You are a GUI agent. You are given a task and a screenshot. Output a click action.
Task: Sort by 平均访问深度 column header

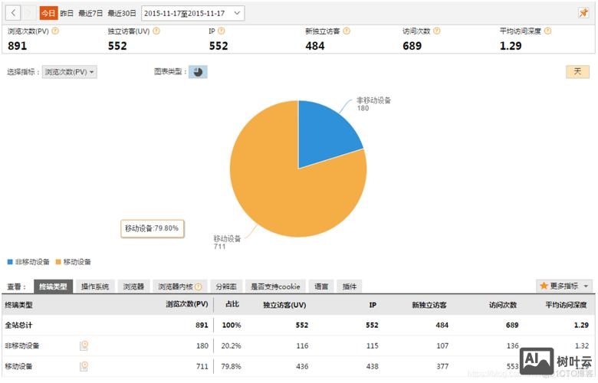click(x=566, y=305)
